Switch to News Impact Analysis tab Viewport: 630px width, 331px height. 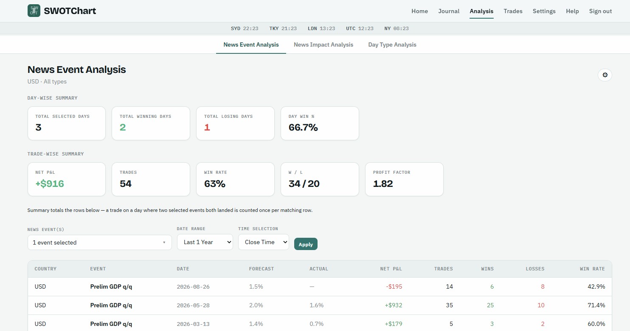coord(323,45)
